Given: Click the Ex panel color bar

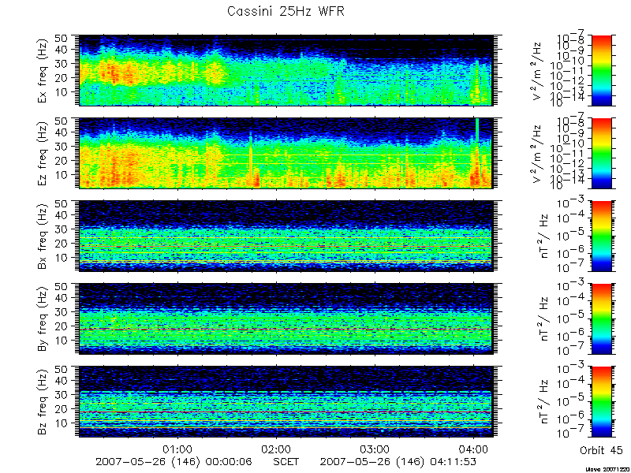Looking at the screenshot, I should click(602, 70).
